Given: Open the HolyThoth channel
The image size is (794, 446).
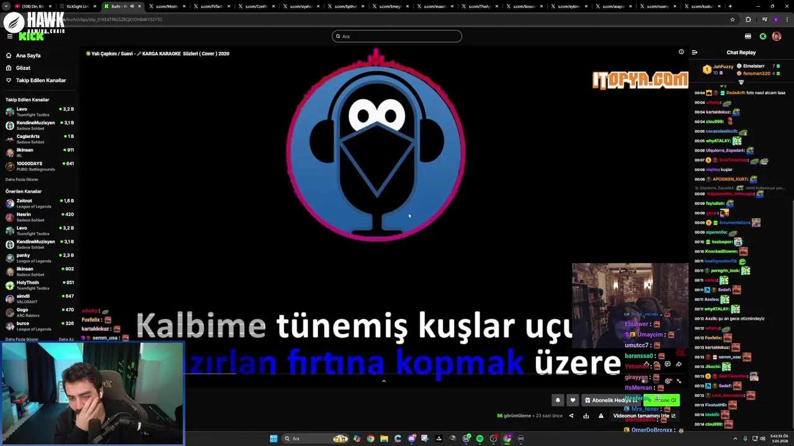Looking at the screenshot, I should (x=39, y=285).
